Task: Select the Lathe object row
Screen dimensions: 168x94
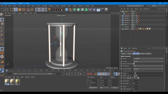Action: [x=125, y=25]
